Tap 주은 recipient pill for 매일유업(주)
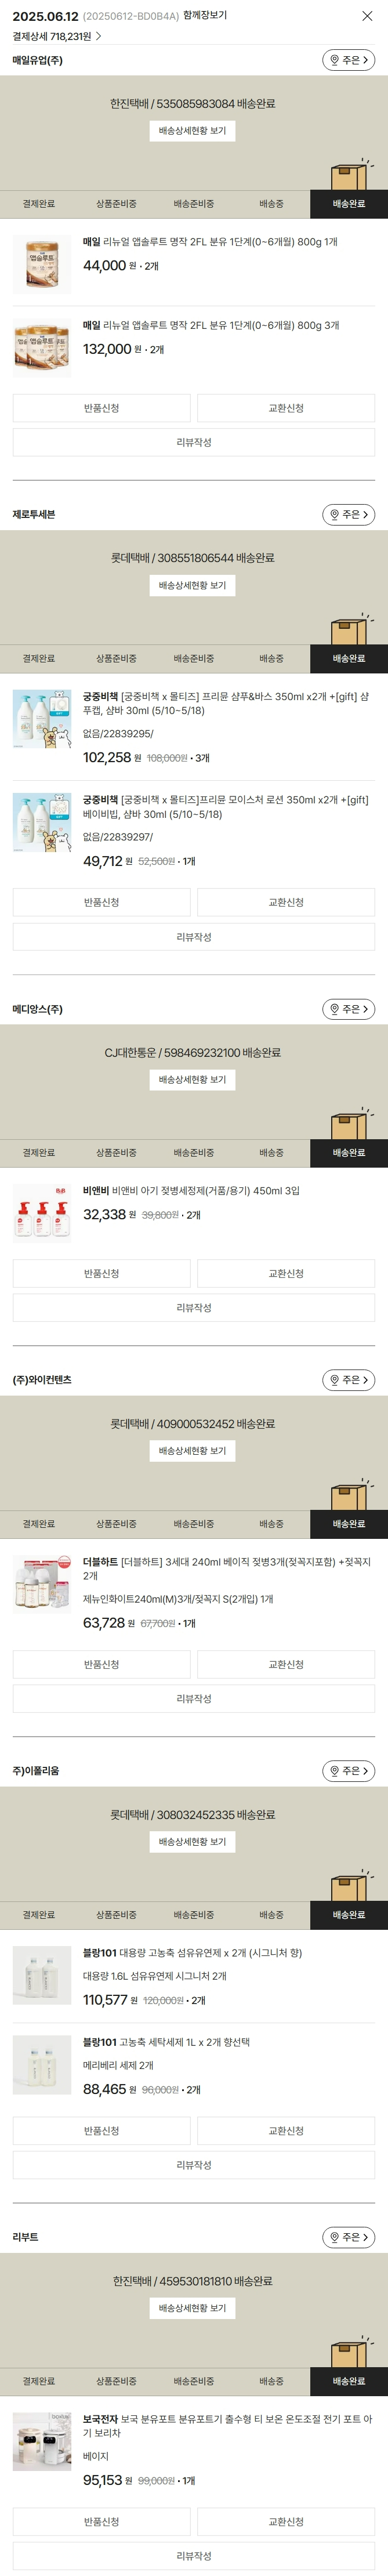The height and width of the screenshot is (2576, 388). (x=348, y=60)
